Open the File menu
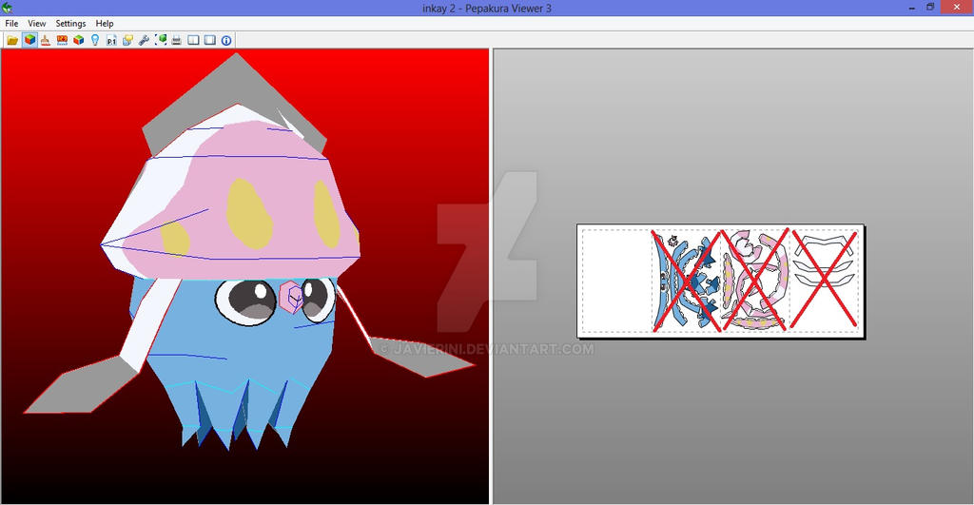 pos(11,24)
